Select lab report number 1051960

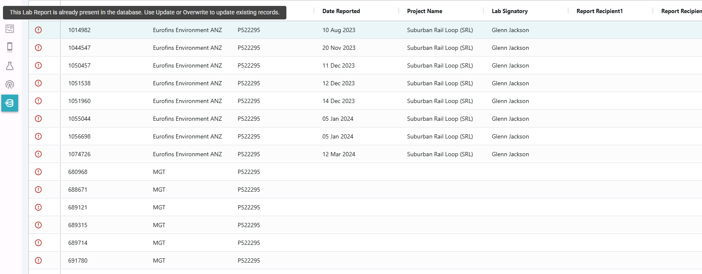79,101
